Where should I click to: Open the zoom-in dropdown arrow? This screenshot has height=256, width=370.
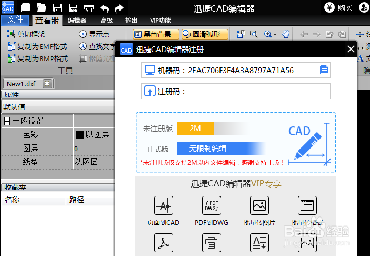(x=275, y=34)
